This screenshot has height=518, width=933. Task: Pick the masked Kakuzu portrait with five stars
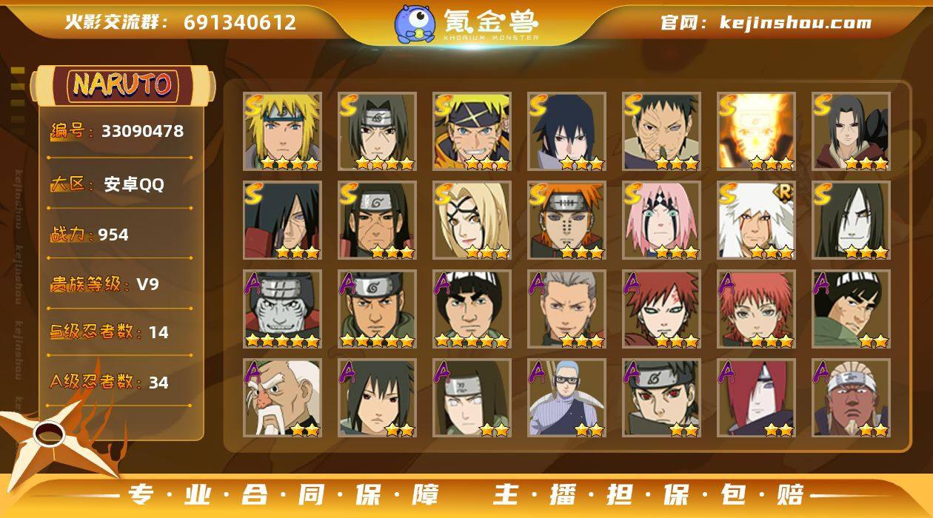tap(282, 309)
